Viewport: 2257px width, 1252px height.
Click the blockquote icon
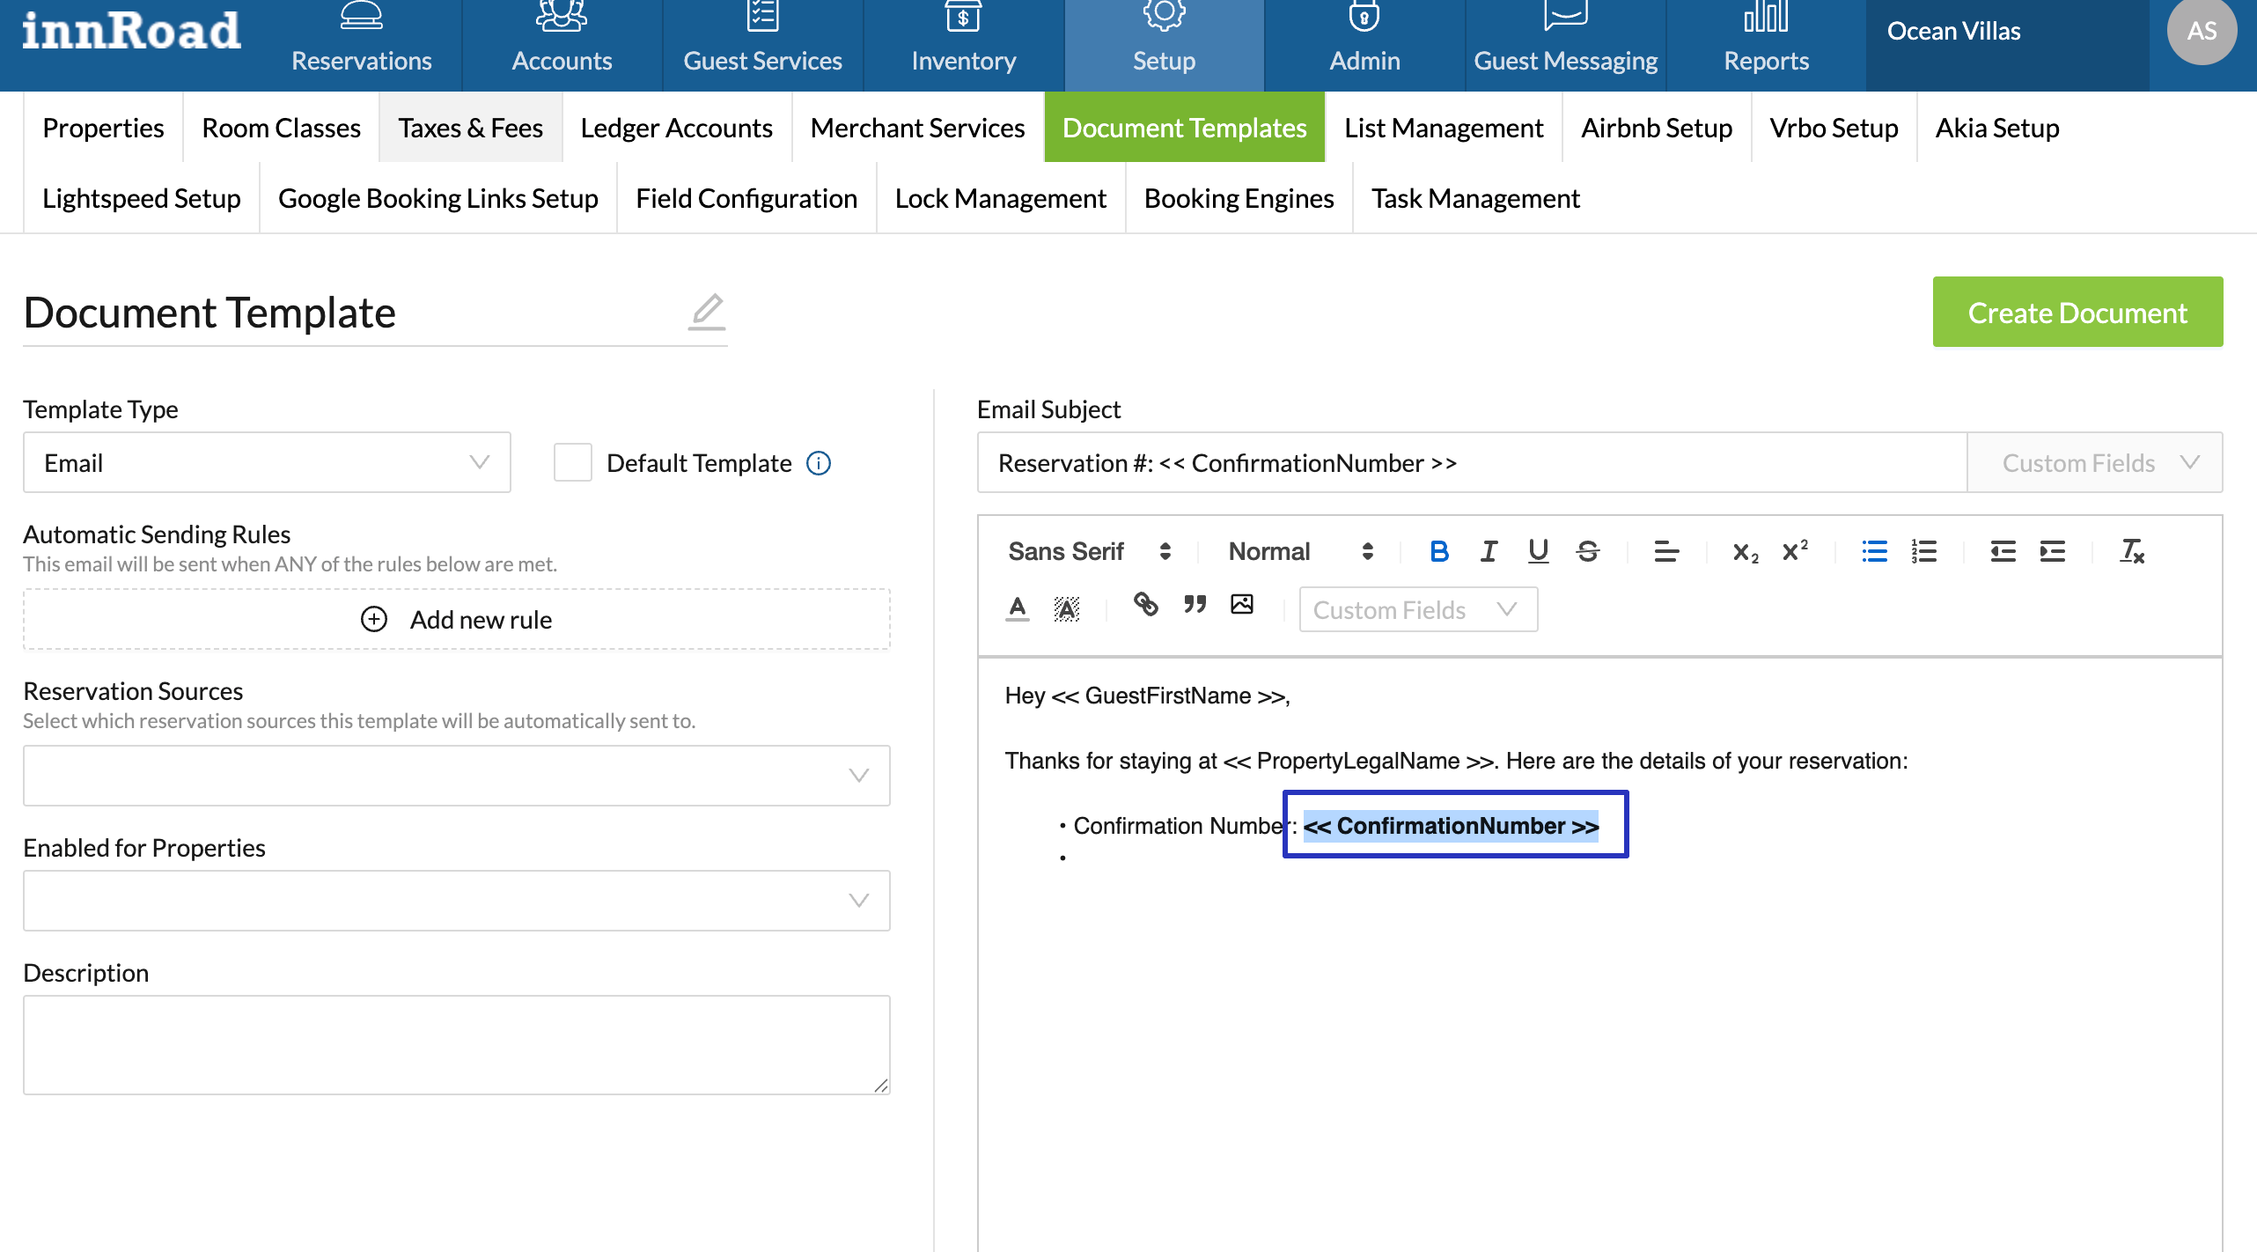tap(1195, 605)
